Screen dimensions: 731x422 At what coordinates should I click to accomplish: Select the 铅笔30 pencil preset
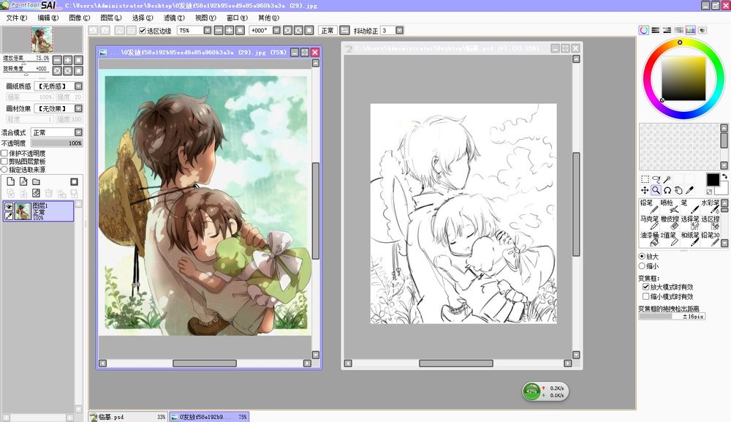point(710,238)
